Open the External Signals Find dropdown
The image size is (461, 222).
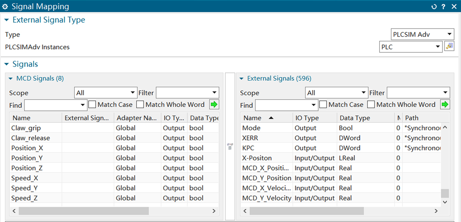click(287, 105)
